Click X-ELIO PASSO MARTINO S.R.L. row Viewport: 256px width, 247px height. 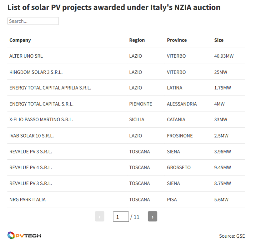(41, 120)
